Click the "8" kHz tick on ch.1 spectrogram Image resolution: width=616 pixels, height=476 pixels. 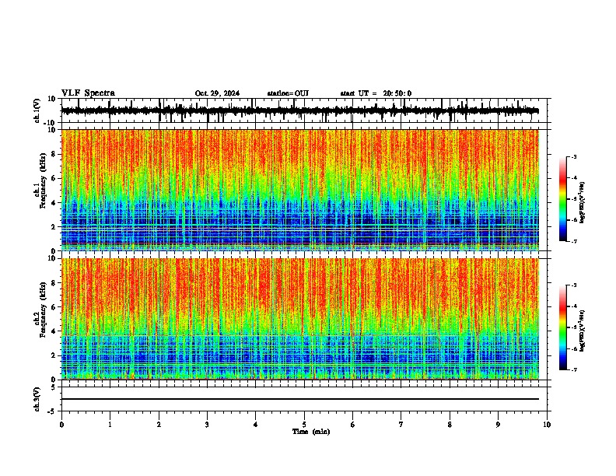pos(54,154)
